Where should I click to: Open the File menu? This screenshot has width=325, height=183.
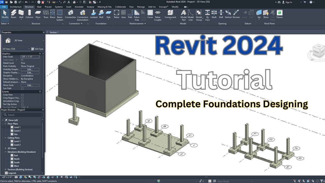tap(4, 7)
